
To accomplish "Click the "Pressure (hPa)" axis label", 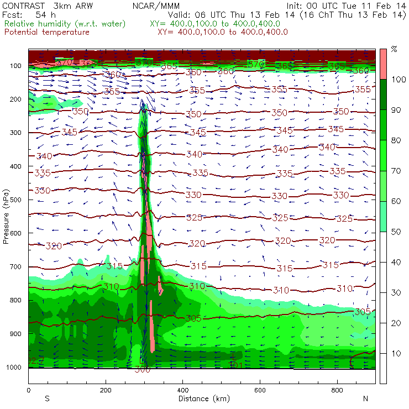I will click(x=6, y=217).
